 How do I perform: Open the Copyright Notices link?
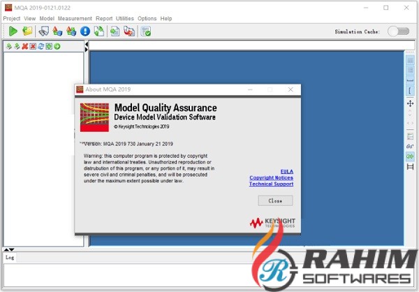tap(271, 177)
